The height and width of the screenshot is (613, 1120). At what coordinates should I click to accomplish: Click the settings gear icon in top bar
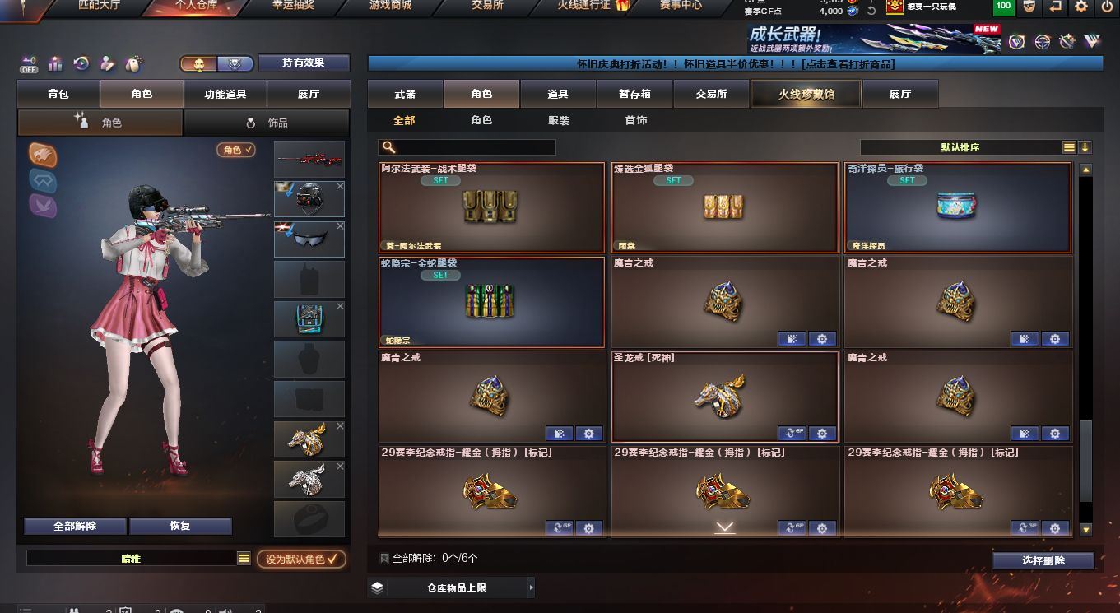coord(1081,7)
